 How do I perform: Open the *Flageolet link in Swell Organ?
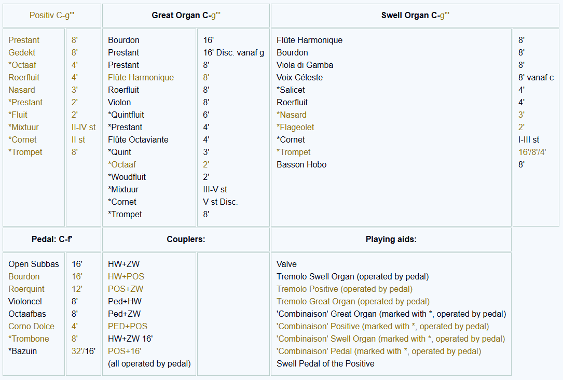pos(295,127)
